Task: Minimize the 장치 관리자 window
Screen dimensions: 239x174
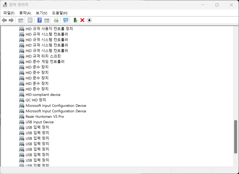Action: (x=203, y=5)
